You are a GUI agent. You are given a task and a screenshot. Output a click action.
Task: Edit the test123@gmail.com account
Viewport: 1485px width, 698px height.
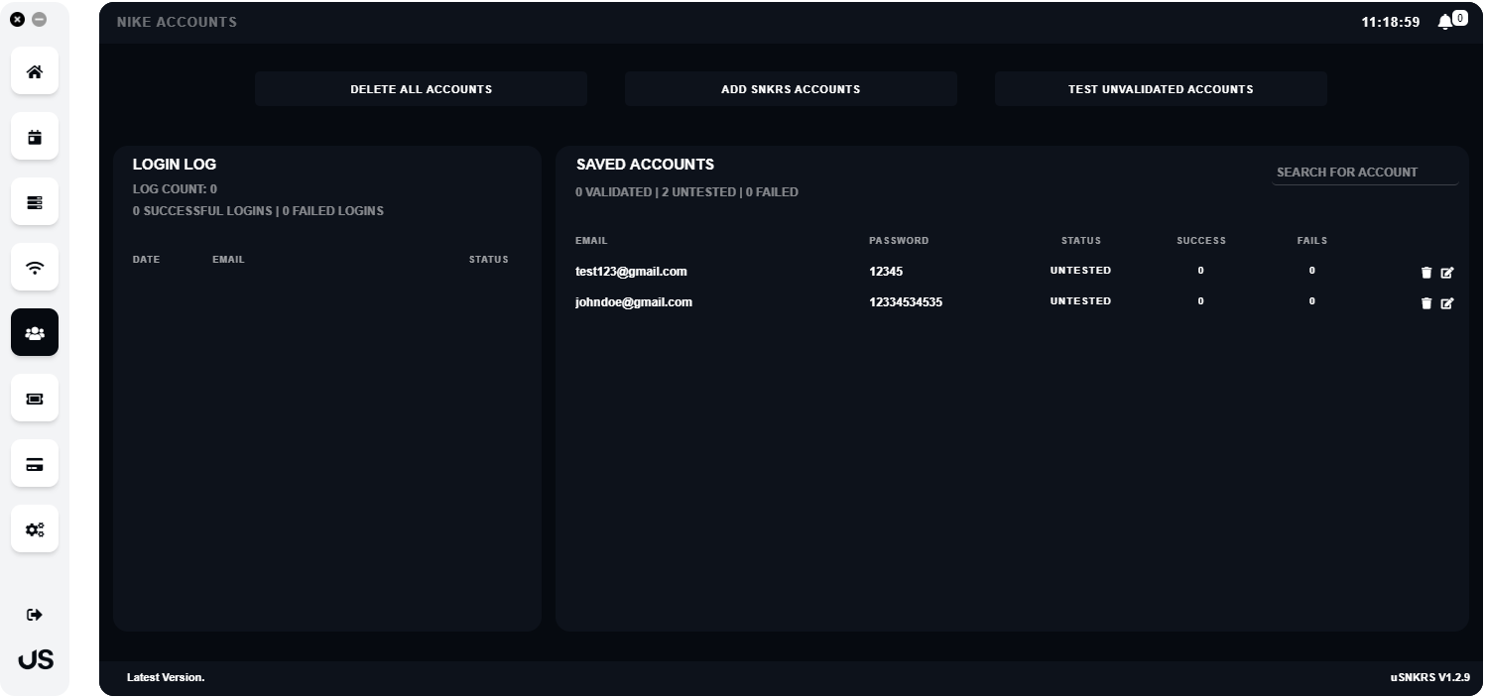[x=1446, y=273]
